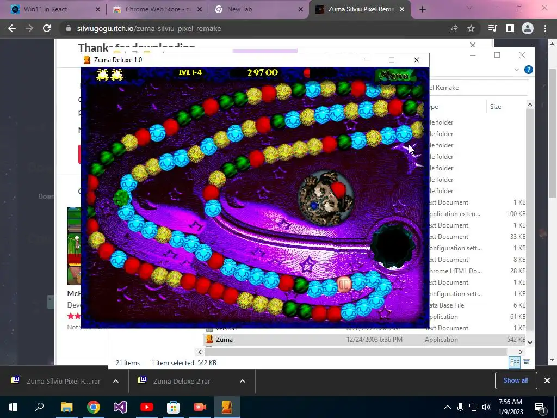Image resolution: width=557 pixels, height=418 pixels.
Task: Click the frog lives icons at top-left of the game
Action: [x=109, y=74]
